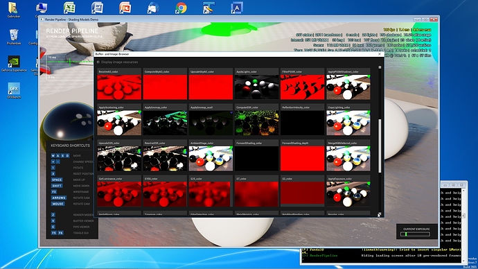
Task: Close the Buffer and Image Browser window
Action: pos(380,54)
